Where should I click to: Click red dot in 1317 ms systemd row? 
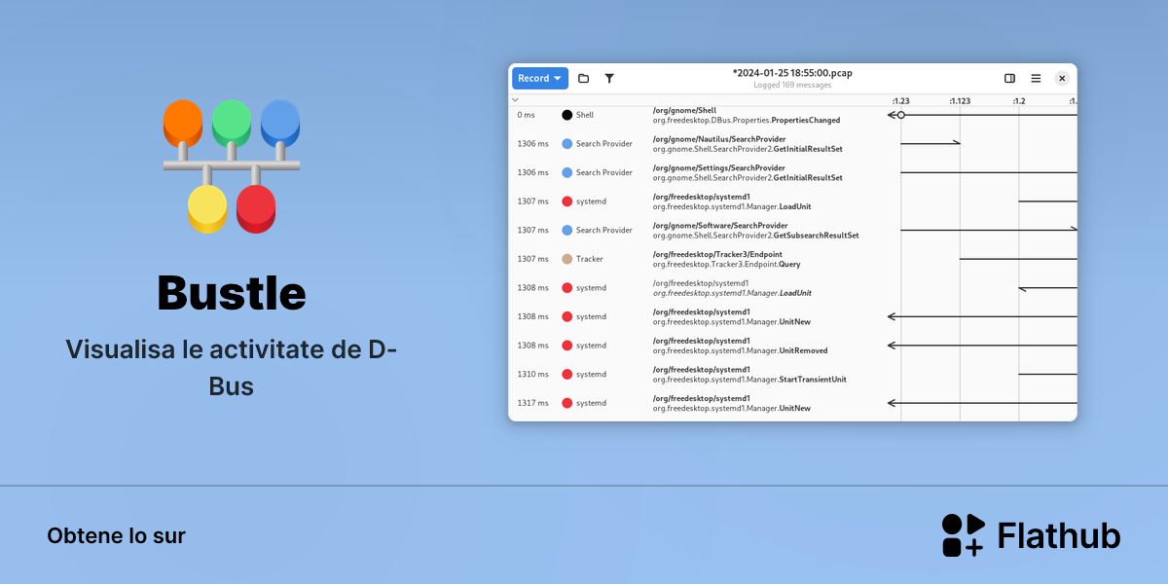click(x=566, y=403)
